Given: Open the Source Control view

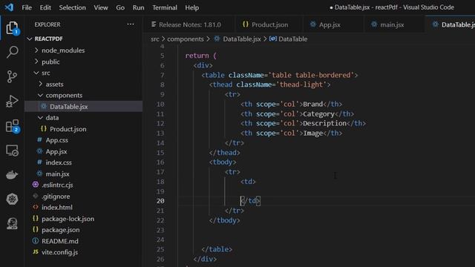Looking at the screenshot, I should point(12,76).
